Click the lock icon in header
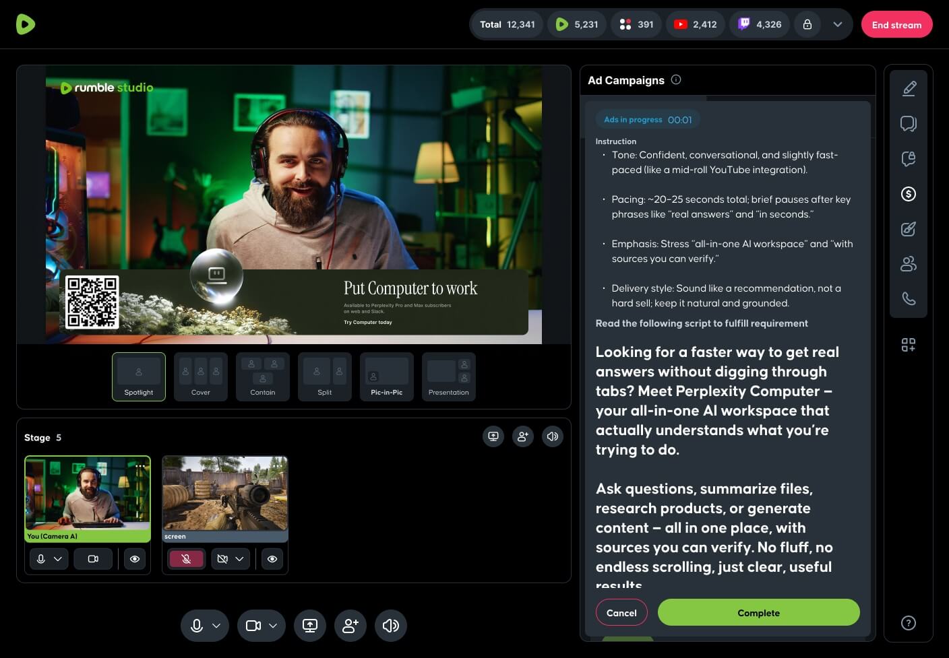 click(807, 24)
